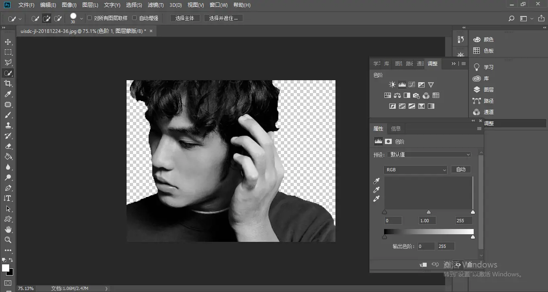Open the 滤镜(T) menu
548x292 pixels.
click(x=155, y=5)
